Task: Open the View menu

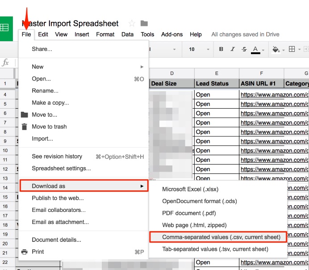Action: pos(61,34)
